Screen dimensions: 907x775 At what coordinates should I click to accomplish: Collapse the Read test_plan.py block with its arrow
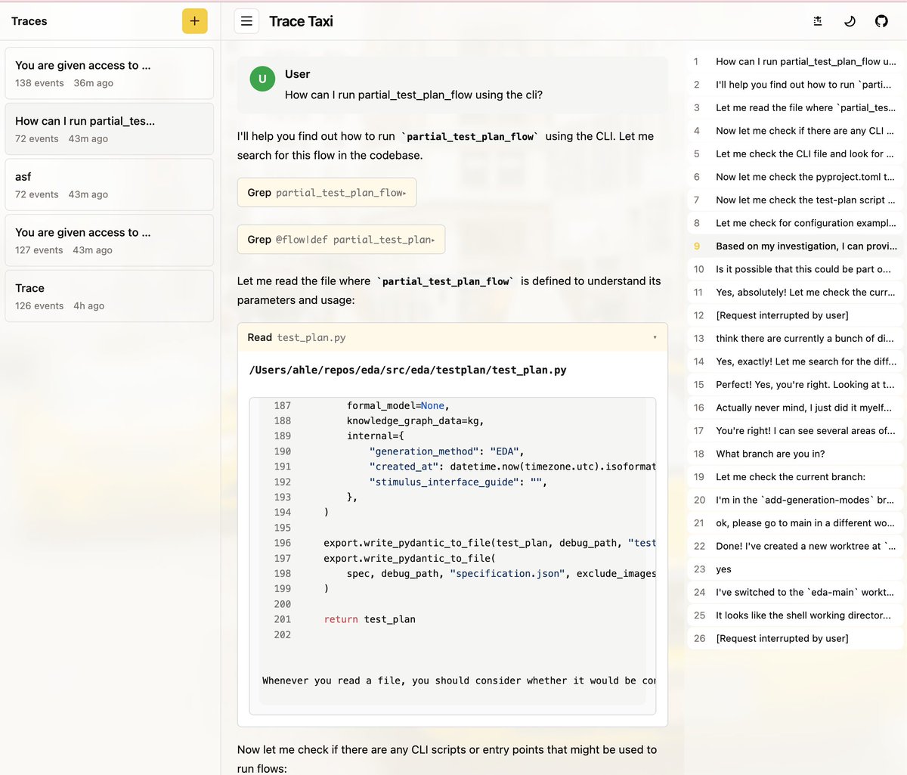pos(655,337)
